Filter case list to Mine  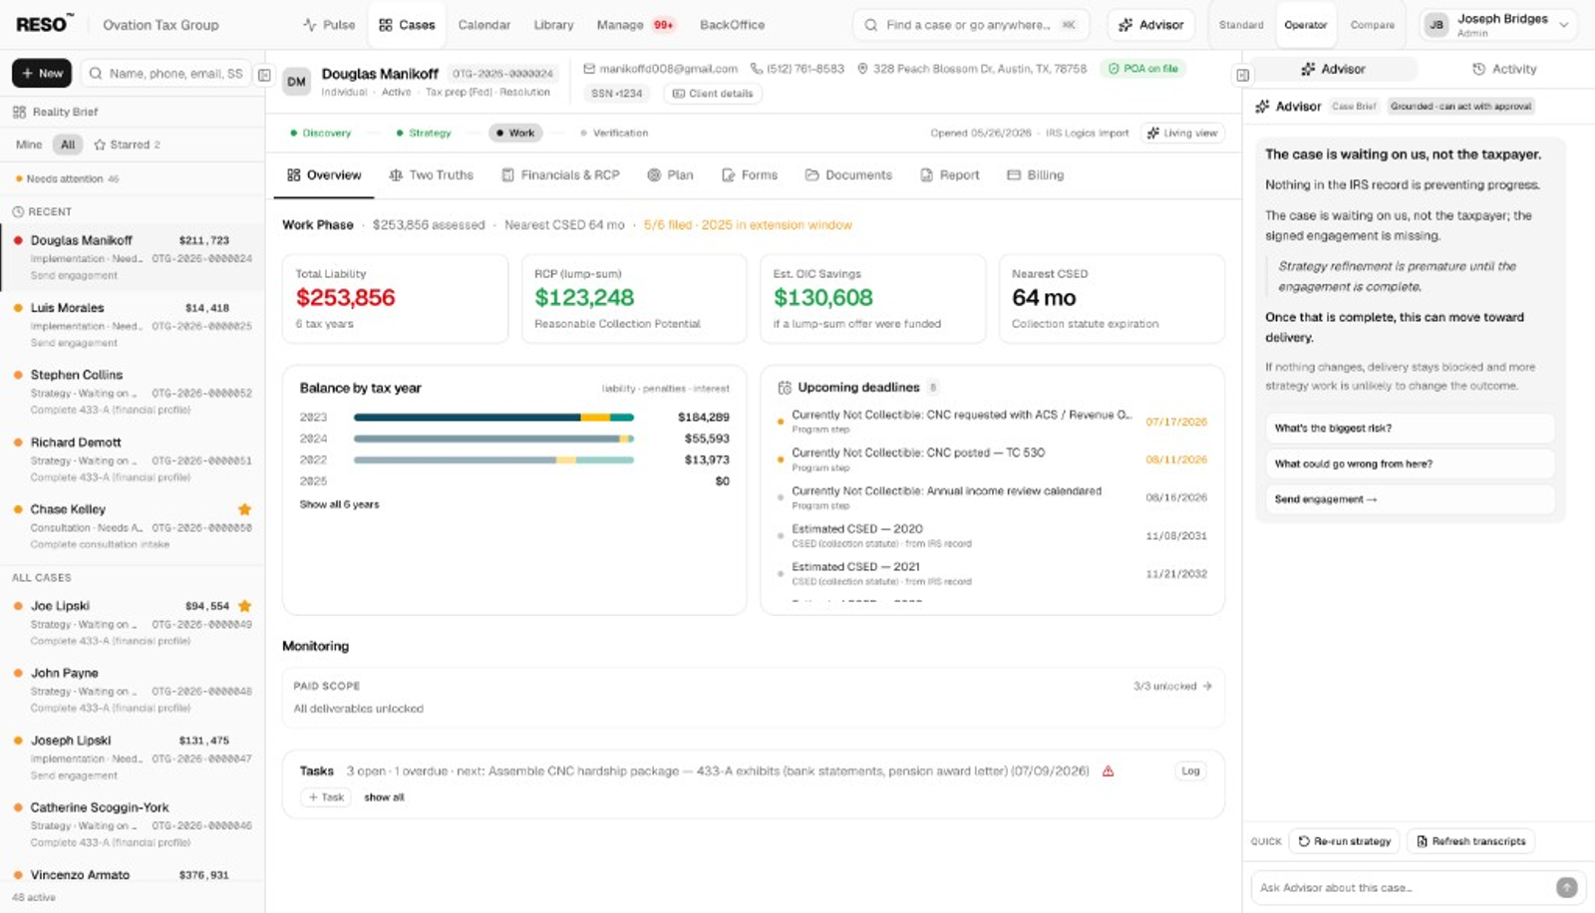click(x=29, y=145)
